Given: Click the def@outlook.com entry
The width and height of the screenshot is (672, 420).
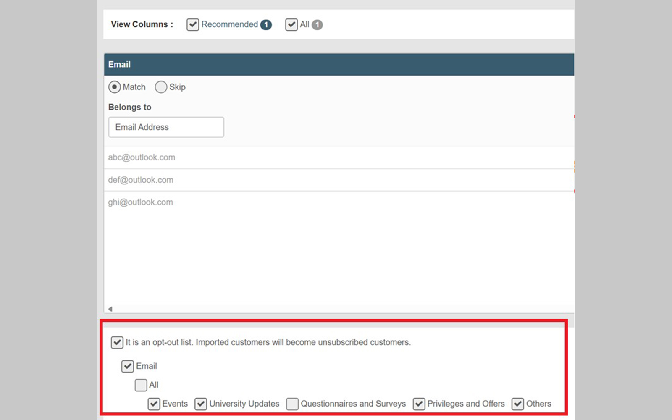Looking at the screenshot, I should pyautogui.click(x=141, y=180).
